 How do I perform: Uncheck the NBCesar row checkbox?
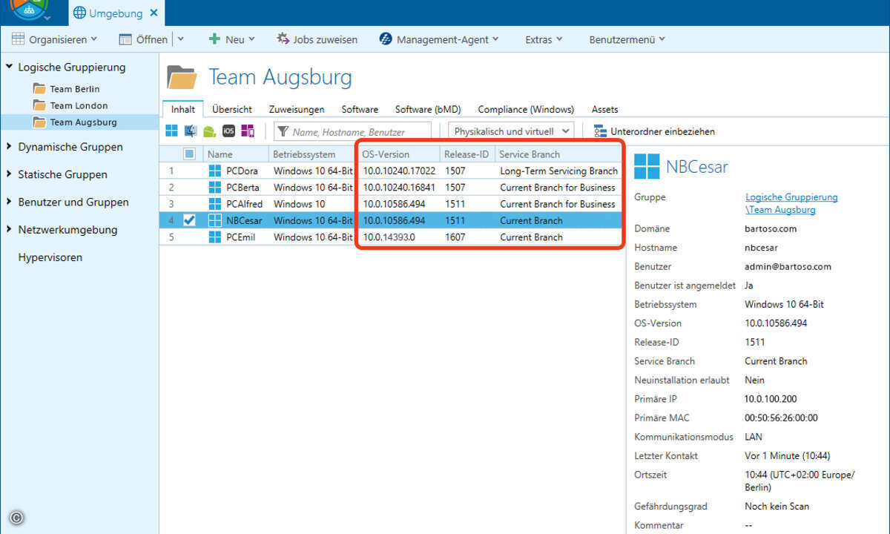[x=189, y=220]
